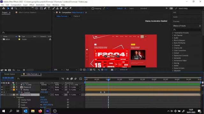Screen dimensions: 204x114
Task: Open the Graph Editor button in timeline
Action: [x=81, y=79]
